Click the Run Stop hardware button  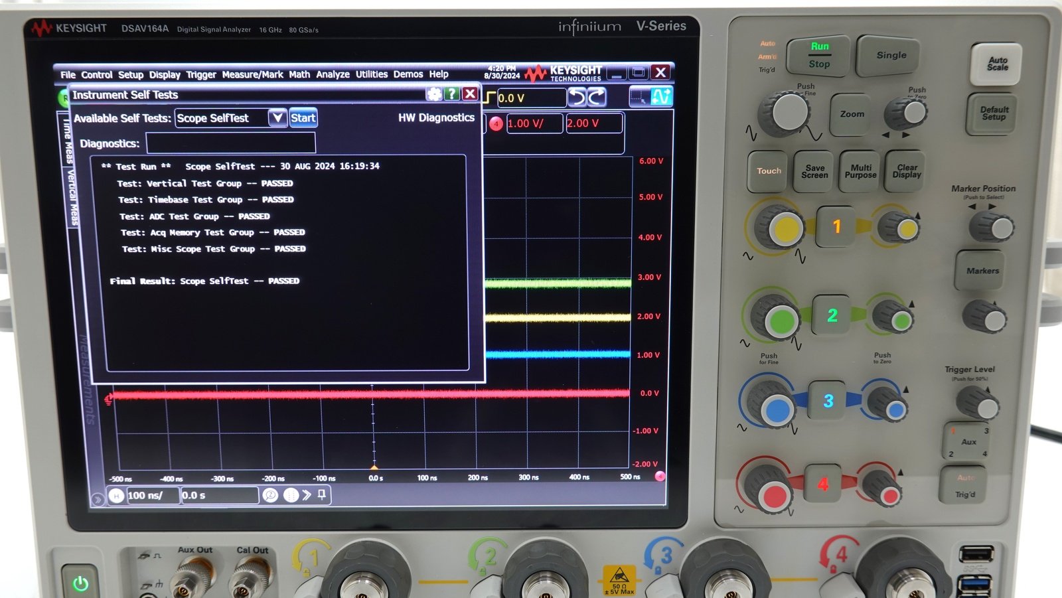tap(819, 55)
